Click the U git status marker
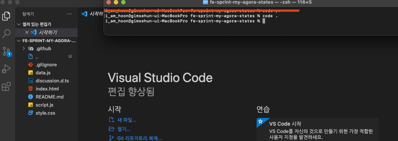Viewport: 398px width, 141px height. tap(70, 57)
